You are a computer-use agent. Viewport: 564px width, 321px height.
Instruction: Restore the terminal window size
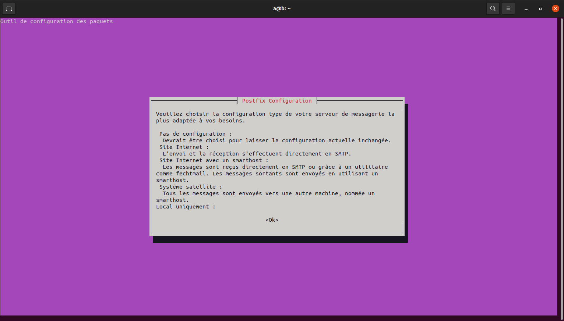tap(540, 9)
